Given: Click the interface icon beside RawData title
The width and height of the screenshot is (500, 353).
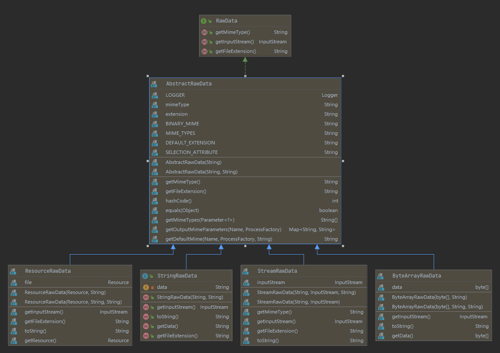Looking at the screenshot, I should tap(203, 21).
